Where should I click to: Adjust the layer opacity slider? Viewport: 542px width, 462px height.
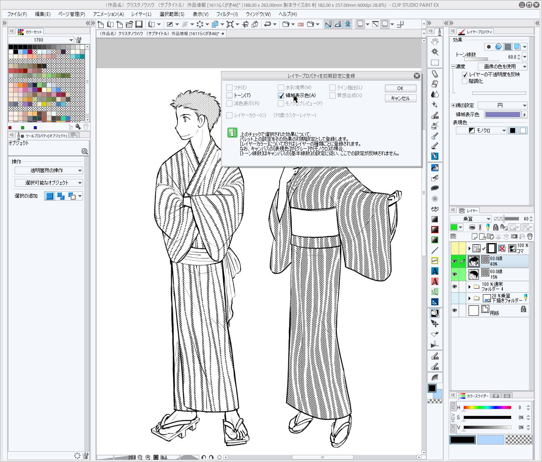pyautogui.click(x=506, y=219)
